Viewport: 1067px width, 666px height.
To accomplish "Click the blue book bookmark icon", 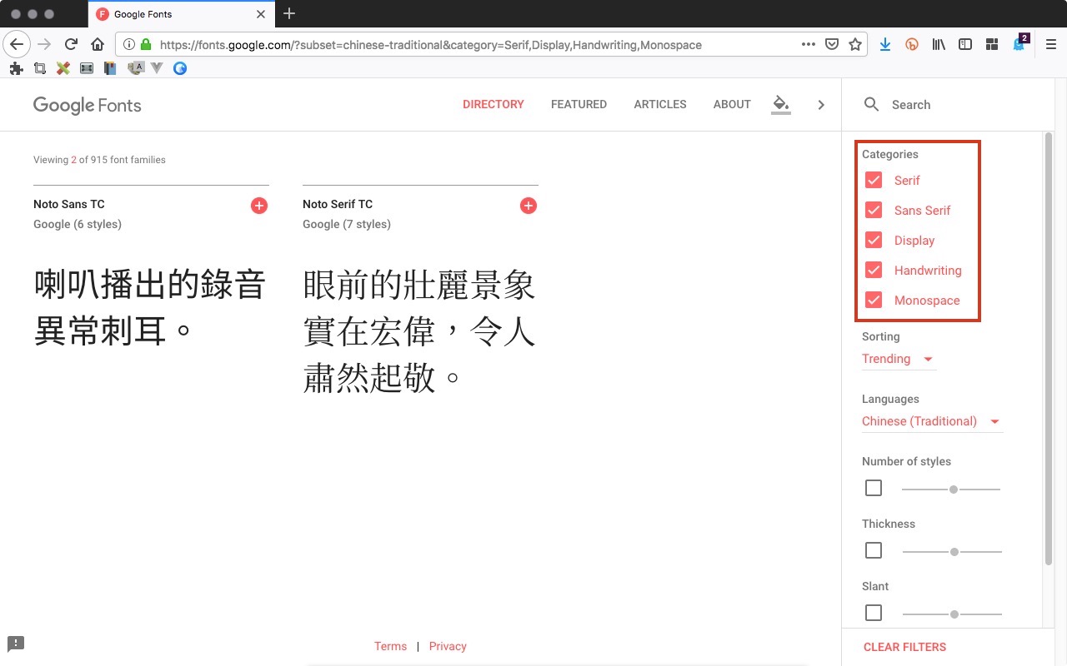I will [109, 68].
